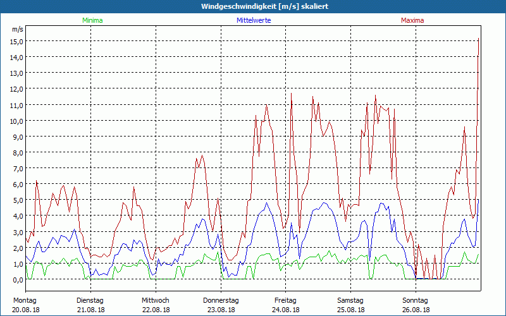Viewport: 506px width, 316px height.
Task: Select the Donnerstag day label
Action: tap(221, 300)
